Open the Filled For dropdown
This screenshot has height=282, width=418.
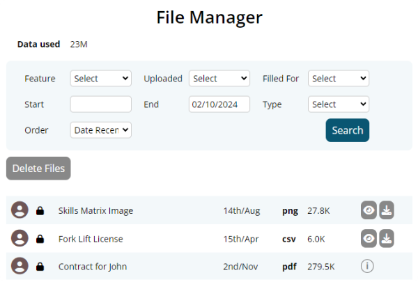click(339, 79)
